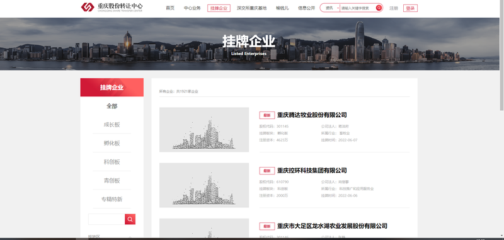This screenshot has height=240, width=504.
Task: Click the sidebar red magnifier search button
Action: pyautogui.click(x=130, y=219)
